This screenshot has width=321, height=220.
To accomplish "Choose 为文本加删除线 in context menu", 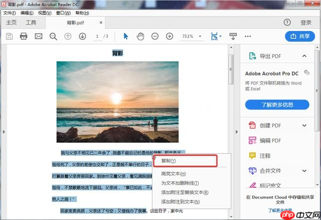I will (x=180, y=183).
